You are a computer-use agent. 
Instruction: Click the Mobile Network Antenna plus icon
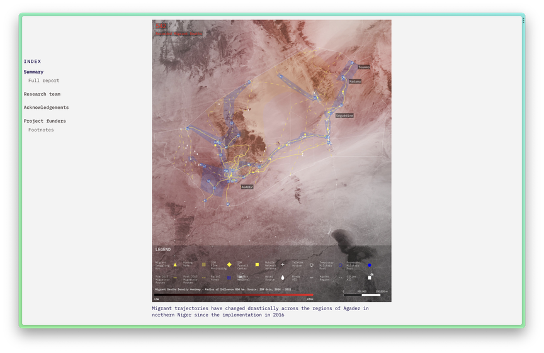coord(283,265)
